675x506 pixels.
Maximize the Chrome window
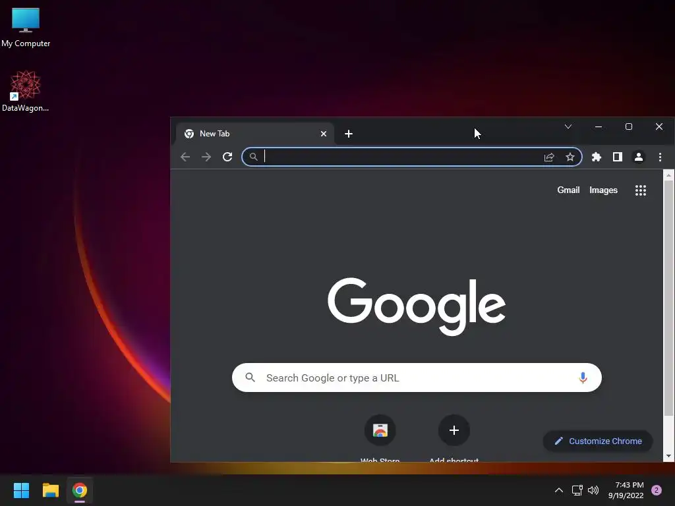point(628,126)
